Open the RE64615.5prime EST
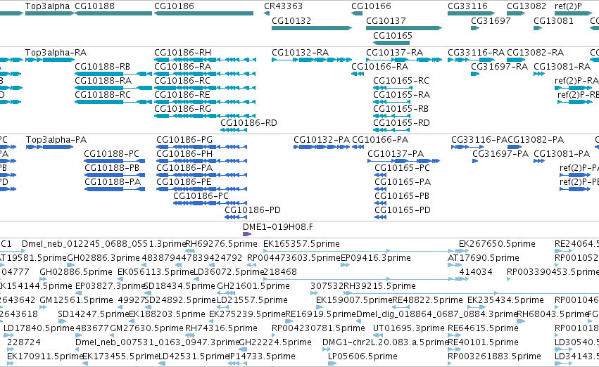 tap(453, 335)
